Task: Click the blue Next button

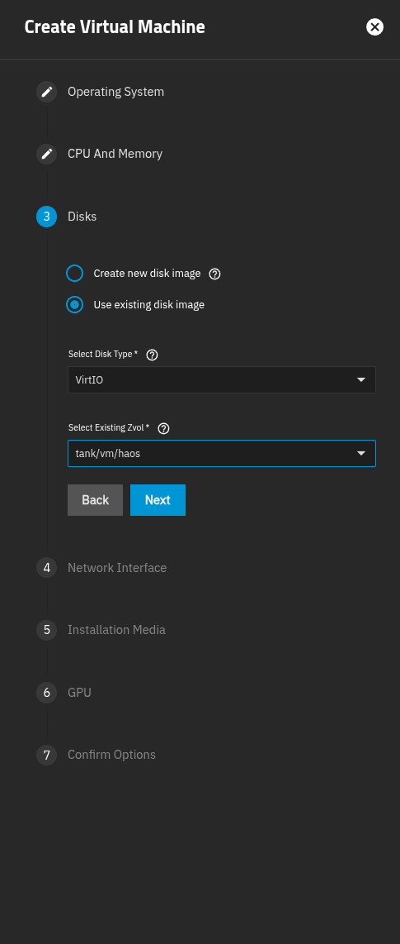Action: [x=158, y=500]
